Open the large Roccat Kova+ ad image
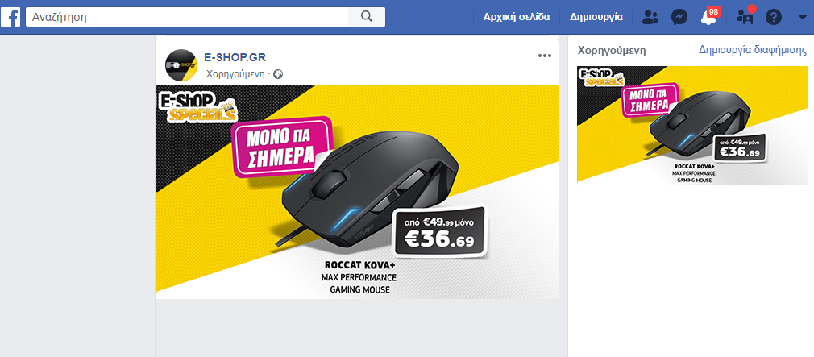Viewport: 814px width, 357px height. tap(357, 192)
